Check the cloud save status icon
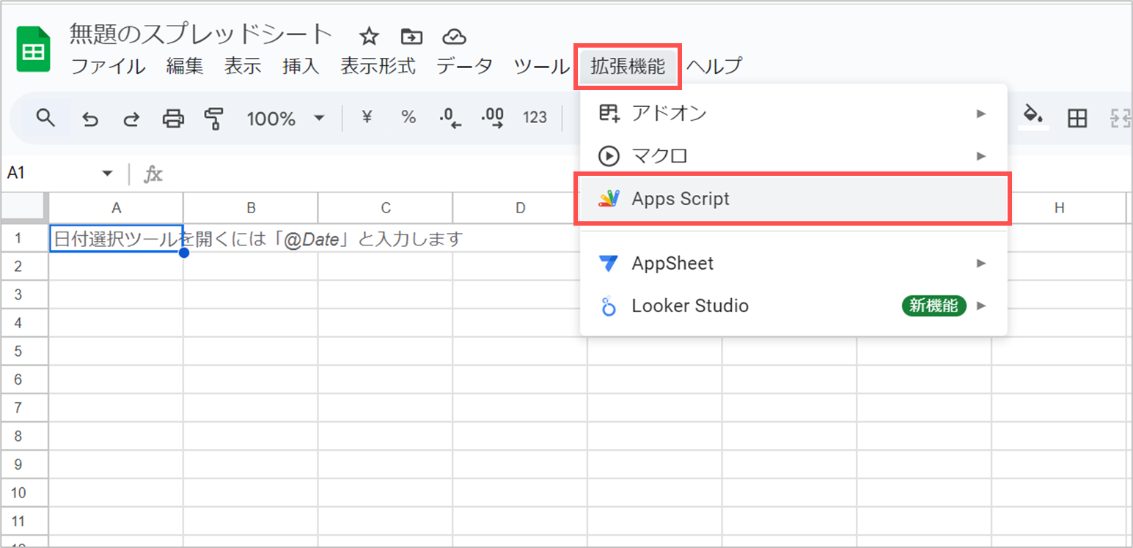1133x548 pixels. click(x=455, y=36)
